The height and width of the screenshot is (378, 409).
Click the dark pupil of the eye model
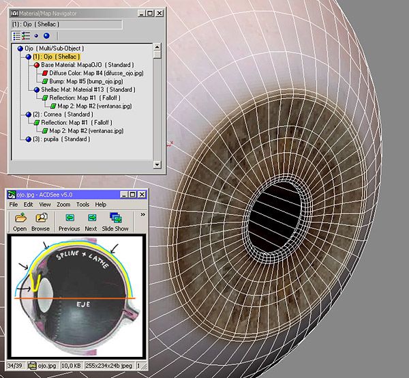[x=275, y=218]
